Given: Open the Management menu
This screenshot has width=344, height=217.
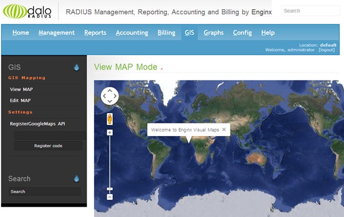Looking at the screenshot, I should (x=57, y=33).
